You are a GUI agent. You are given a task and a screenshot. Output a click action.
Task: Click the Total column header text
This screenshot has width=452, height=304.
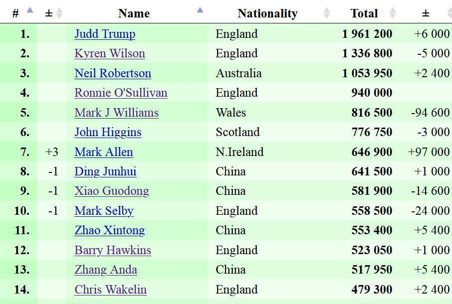tap(364, 13)
